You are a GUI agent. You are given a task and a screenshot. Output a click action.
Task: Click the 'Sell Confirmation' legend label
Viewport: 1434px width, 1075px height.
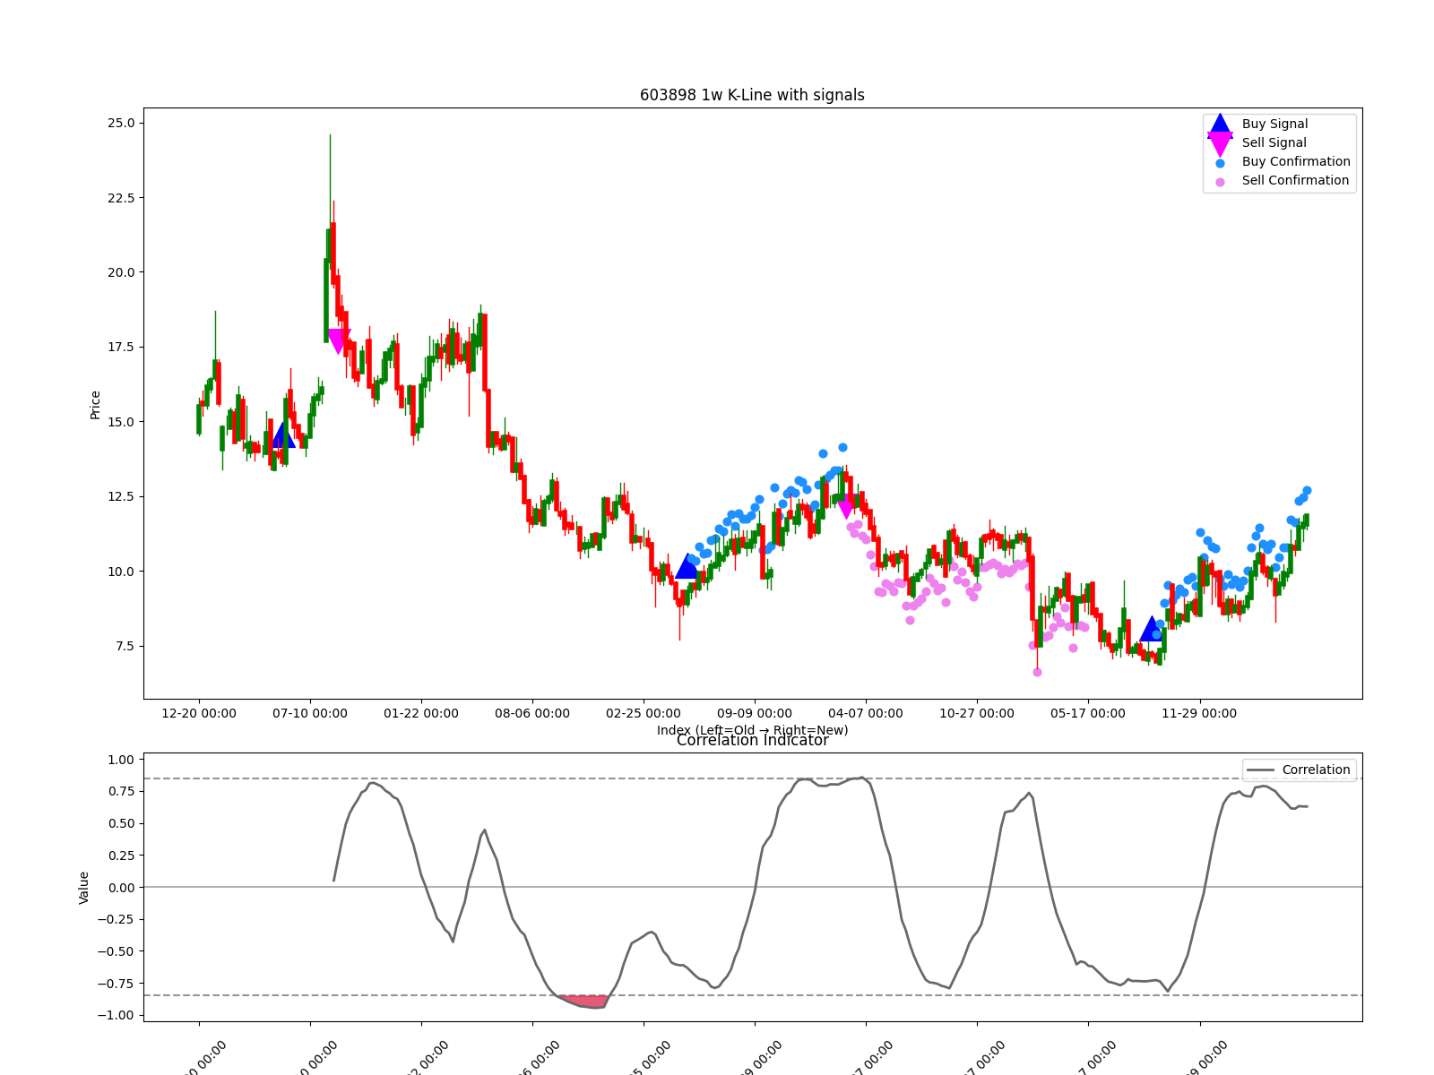coord(1295,180)
